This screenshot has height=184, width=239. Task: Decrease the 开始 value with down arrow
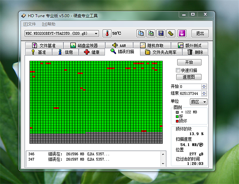[204, 88]
